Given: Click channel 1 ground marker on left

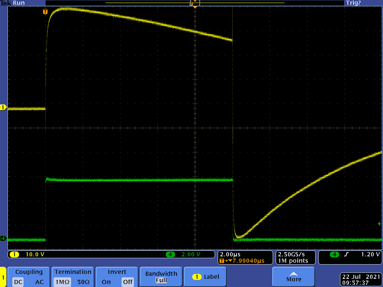Looking at the screenshot, I should [3, 107].
